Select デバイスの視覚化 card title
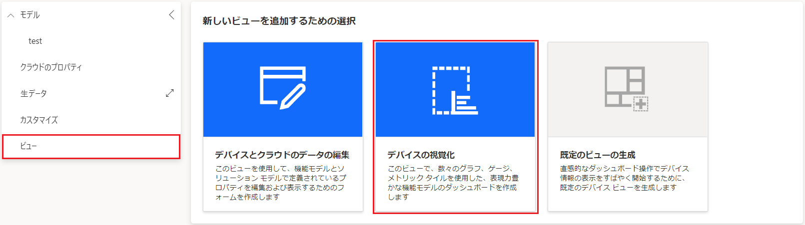 pyautogui.click(x=421, y=155)
